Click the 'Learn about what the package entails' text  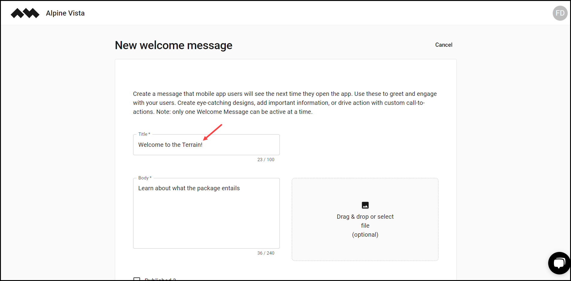(x=189, y=188)
